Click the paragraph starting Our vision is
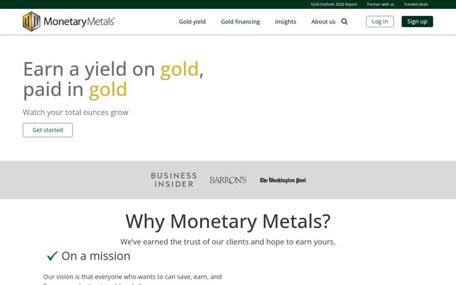Screen dimensions: 456x285 132,280
